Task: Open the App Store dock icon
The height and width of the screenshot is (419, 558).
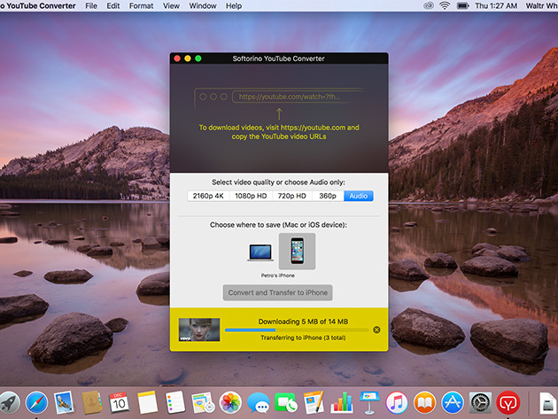Action: click(x=453, y=403)
